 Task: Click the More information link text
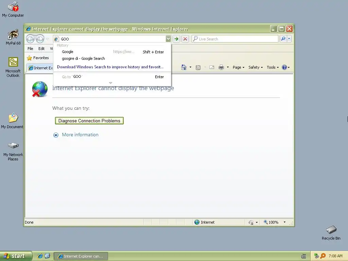click(x=80, y=135)
